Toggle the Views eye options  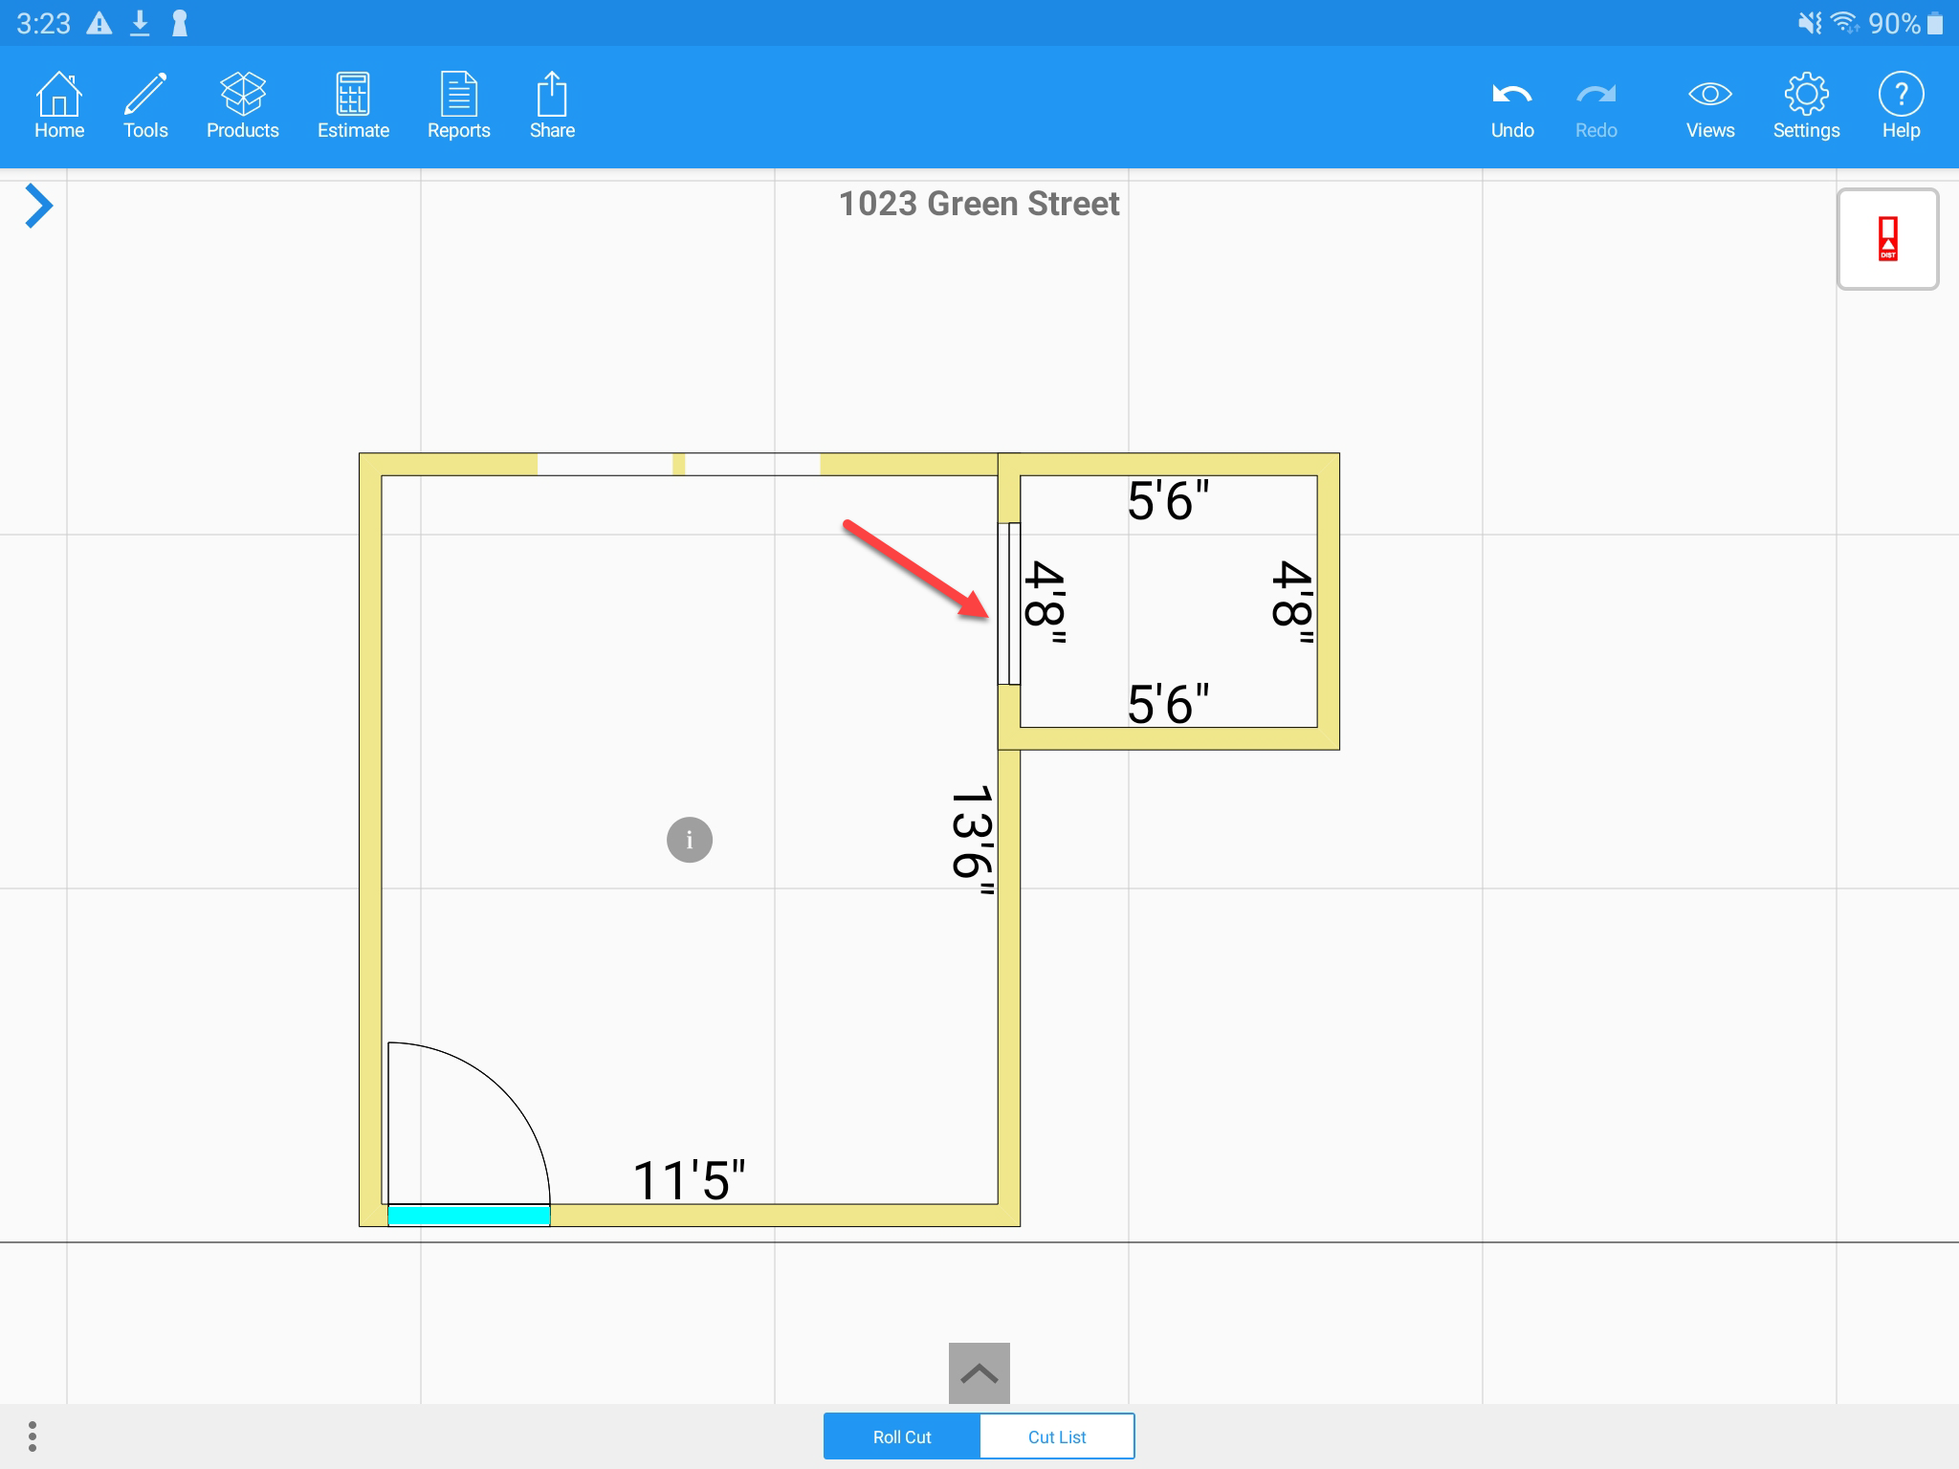tap(1709, 106)
